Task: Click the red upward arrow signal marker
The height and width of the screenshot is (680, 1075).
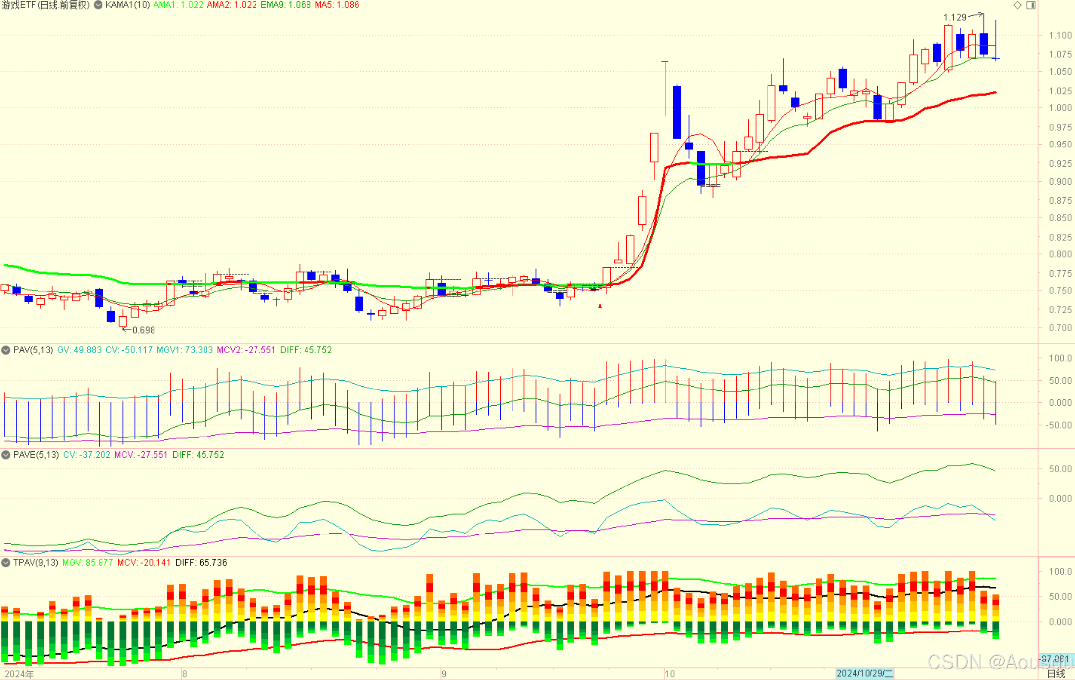Action: tap(600, 306)
